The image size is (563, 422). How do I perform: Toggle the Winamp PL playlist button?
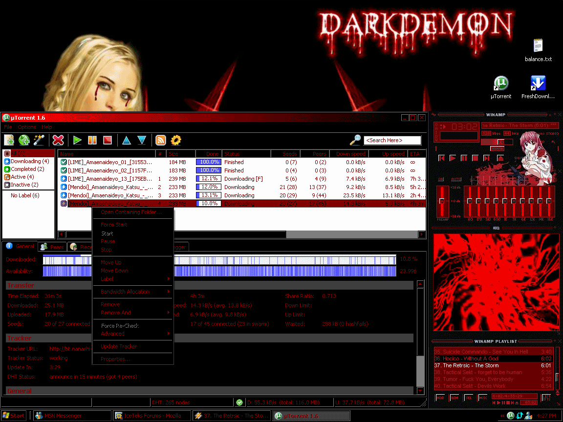pyautogui.click(x=553, y=142)
